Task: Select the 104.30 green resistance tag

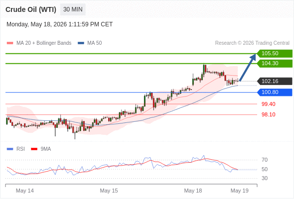Action: click(275, 64)
